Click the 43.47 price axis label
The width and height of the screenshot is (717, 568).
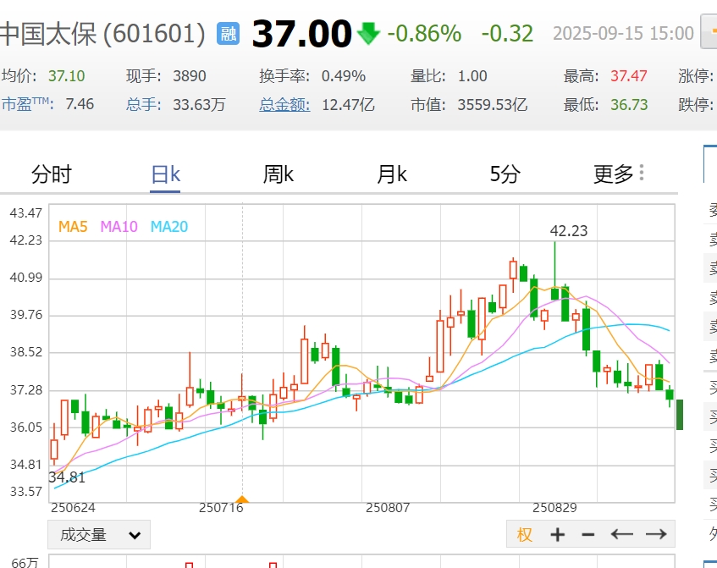pos(26,213)
